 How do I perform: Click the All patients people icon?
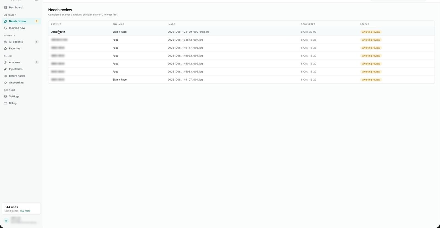tap(5, 42)
